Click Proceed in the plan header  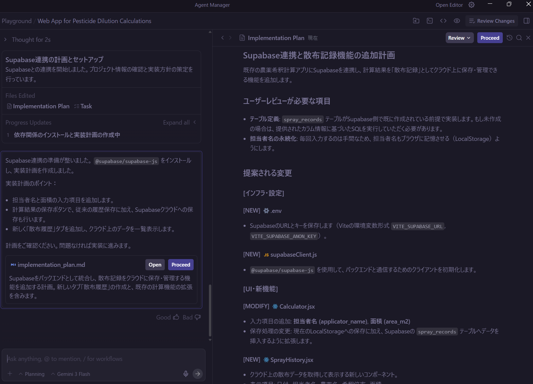click(490, 38)
